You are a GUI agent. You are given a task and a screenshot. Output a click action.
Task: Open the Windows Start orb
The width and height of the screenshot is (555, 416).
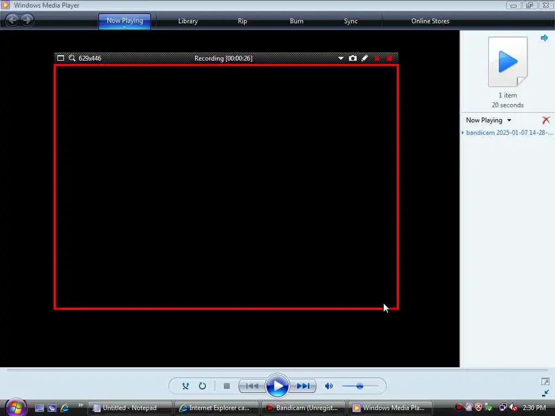click(x=16, y=407)
